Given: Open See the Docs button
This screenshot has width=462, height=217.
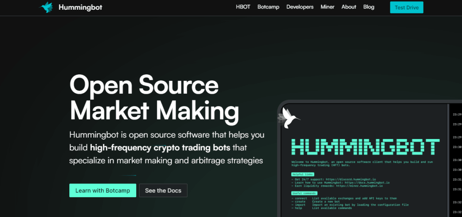Looking at the screenshot, I should (163, 191).
